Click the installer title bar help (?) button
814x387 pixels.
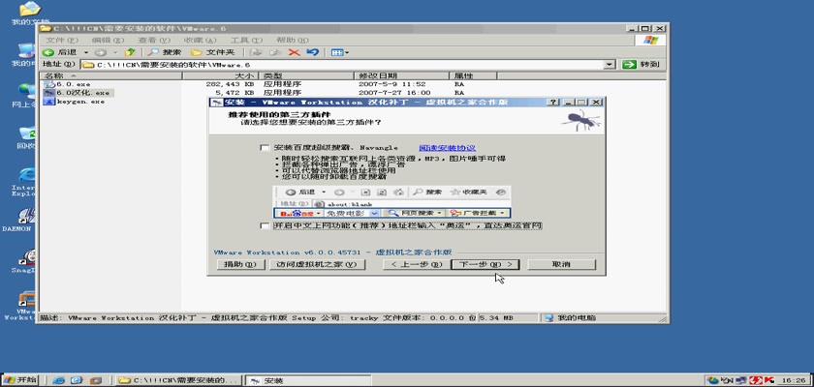[x=555, y=103]
